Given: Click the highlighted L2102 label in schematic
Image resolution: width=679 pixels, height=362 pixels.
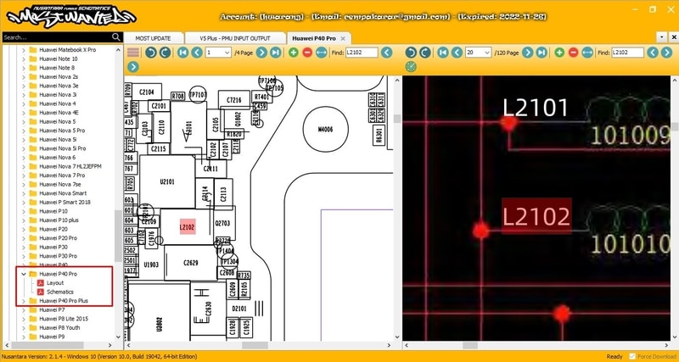Looking at the screenshot, I should (x=536, y=216).
